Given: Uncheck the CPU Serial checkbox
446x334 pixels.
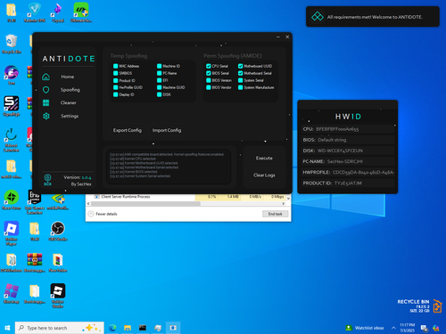Looking at the screenshot, I should point(209,66).
